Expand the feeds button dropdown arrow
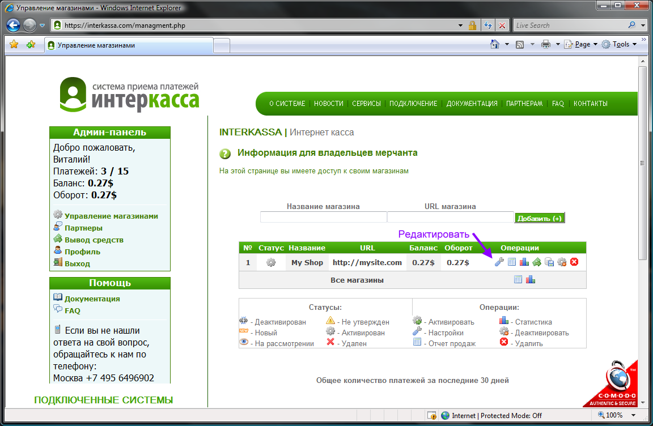This screenshot has width=653, height=426. pos(532,44)
